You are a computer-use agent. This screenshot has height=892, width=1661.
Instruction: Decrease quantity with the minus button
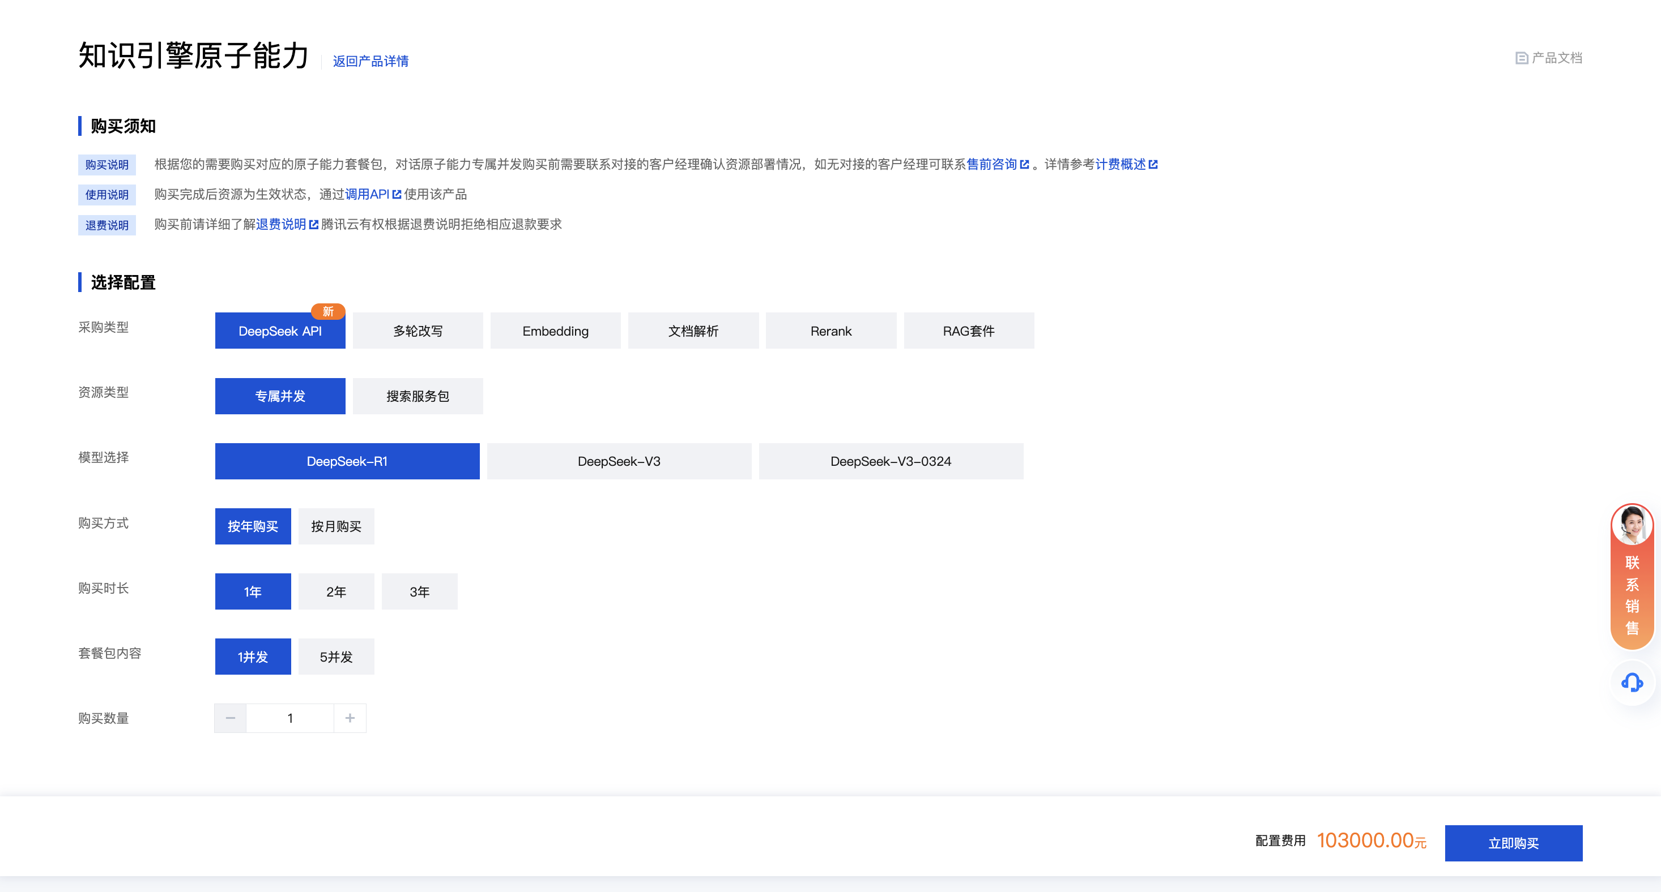(x=230, y=718)
